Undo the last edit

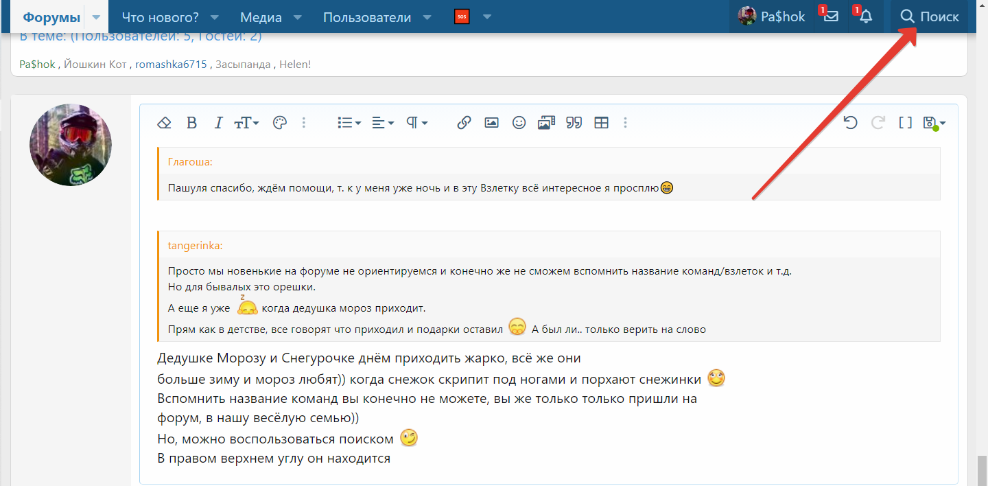click(851, 123)
